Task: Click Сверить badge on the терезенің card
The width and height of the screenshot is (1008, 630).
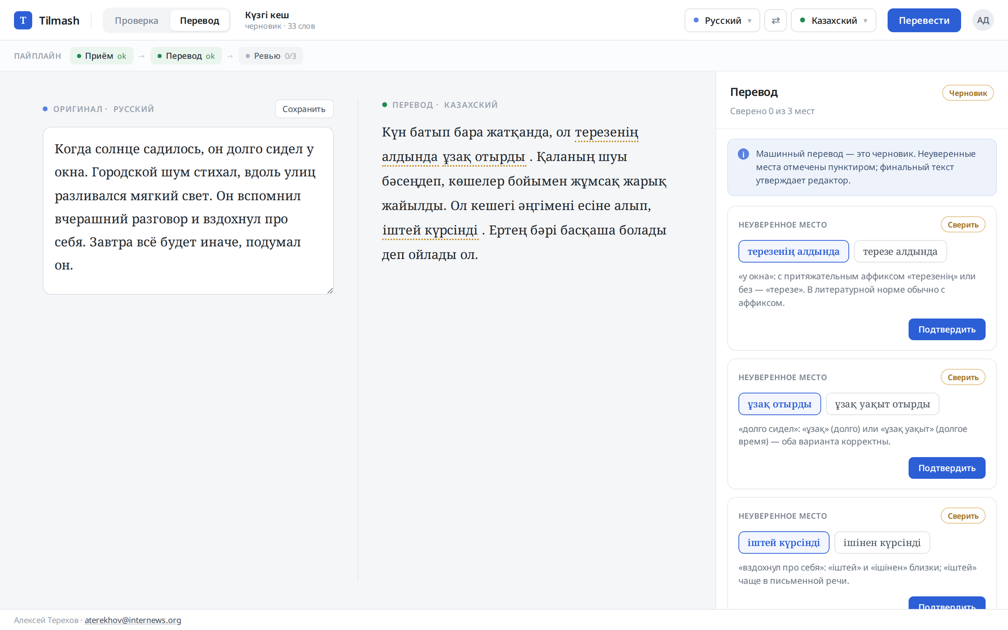Action: point(963,225)
